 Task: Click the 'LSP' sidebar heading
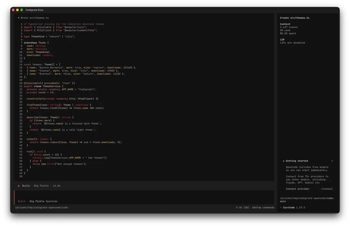pyautogui.click(x=282, y=40)
